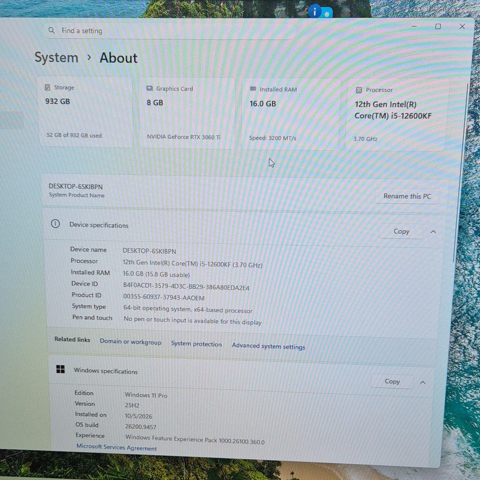Open the Storage card icon
The width and height of the screenshot is (480, 480).
pyautogui.click(x=48, y=87)
